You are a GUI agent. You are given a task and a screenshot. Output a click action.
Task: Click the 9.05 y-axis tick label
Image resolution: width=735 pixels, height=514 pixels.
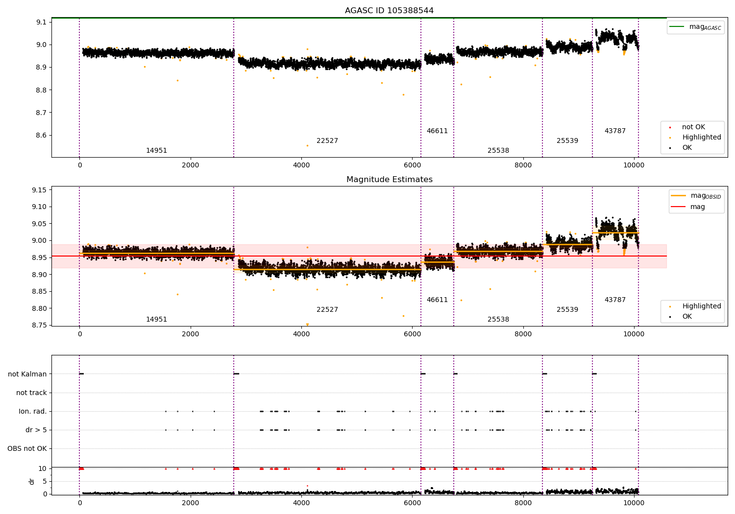point(40,224)
